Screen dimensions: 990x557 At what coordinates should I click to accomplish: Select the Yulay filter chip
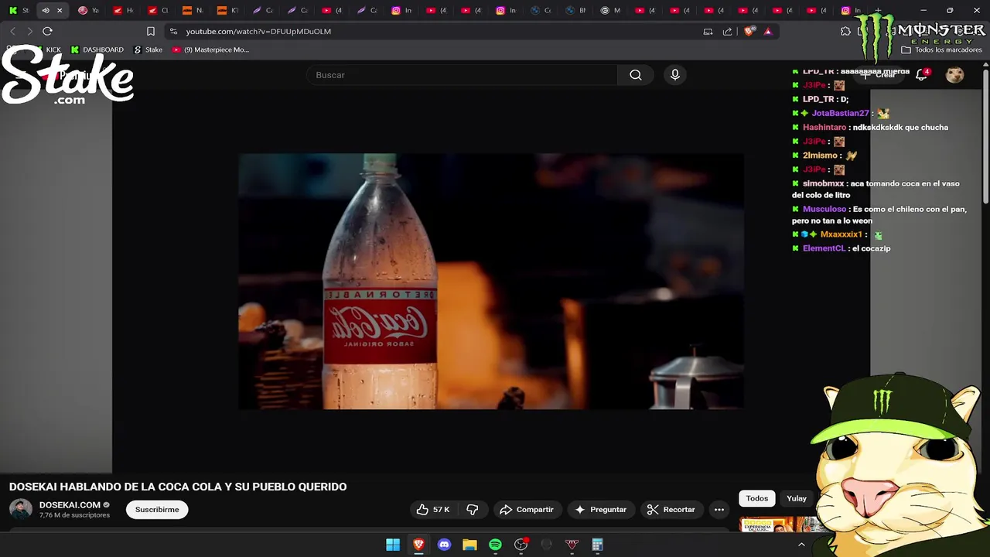[797, 498]
